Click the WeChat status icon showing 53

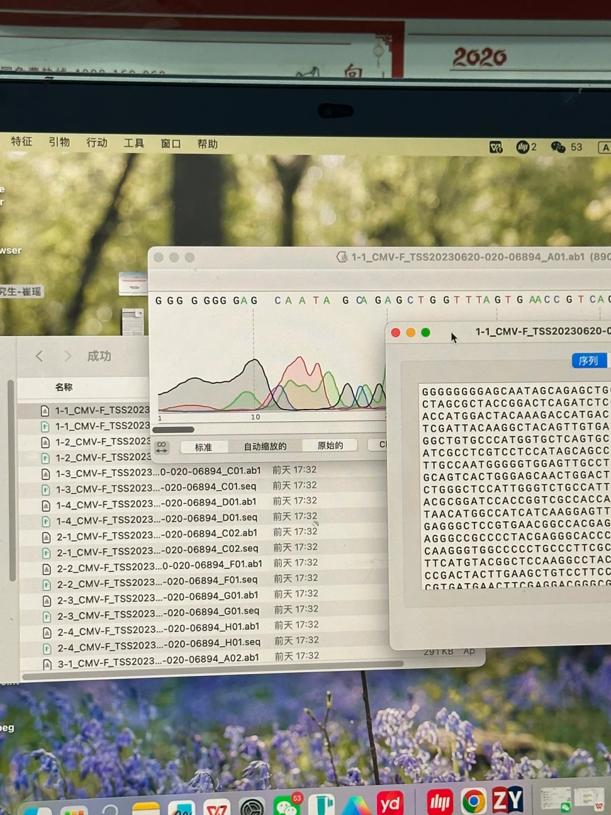566,147
